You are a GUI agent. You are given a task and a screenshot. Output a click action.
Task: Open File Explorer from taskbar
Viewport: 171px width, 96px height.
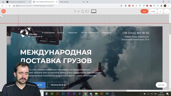click(96, 94)
